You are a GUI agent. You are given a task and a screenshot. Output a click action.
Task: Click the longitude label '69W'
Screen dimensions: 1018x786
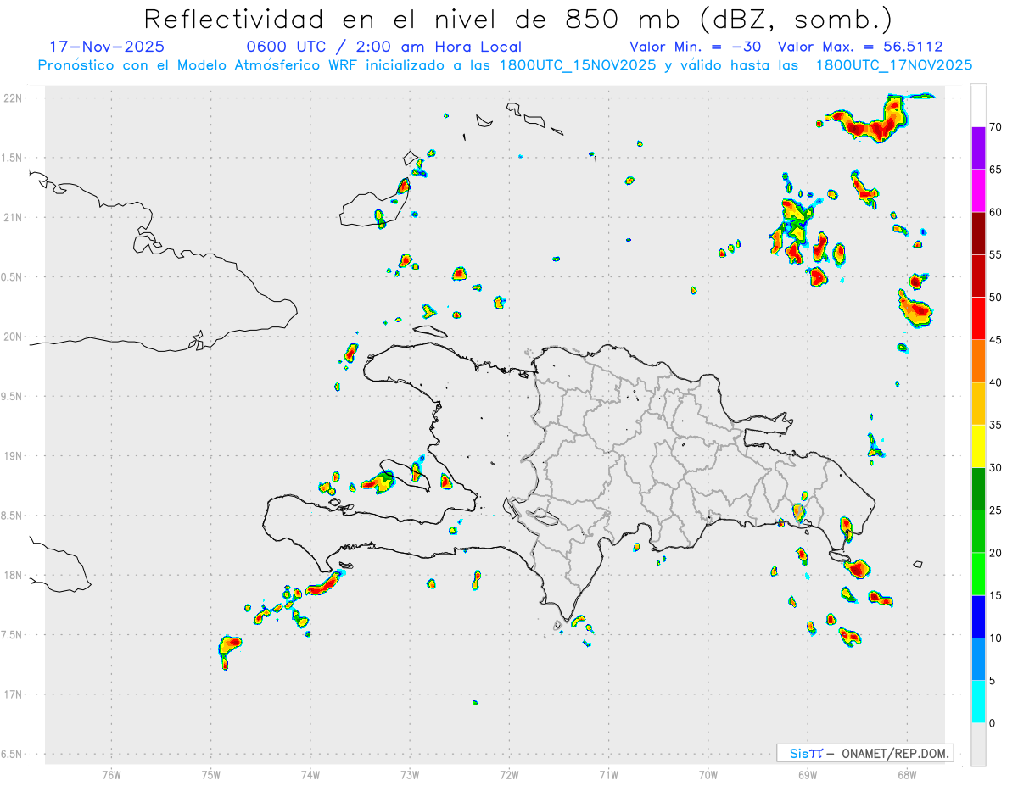coord(808,774)
